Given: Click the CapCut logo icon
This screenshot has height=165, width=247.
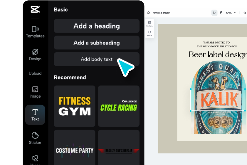Looking at the screenshot, I should (35, 9).
